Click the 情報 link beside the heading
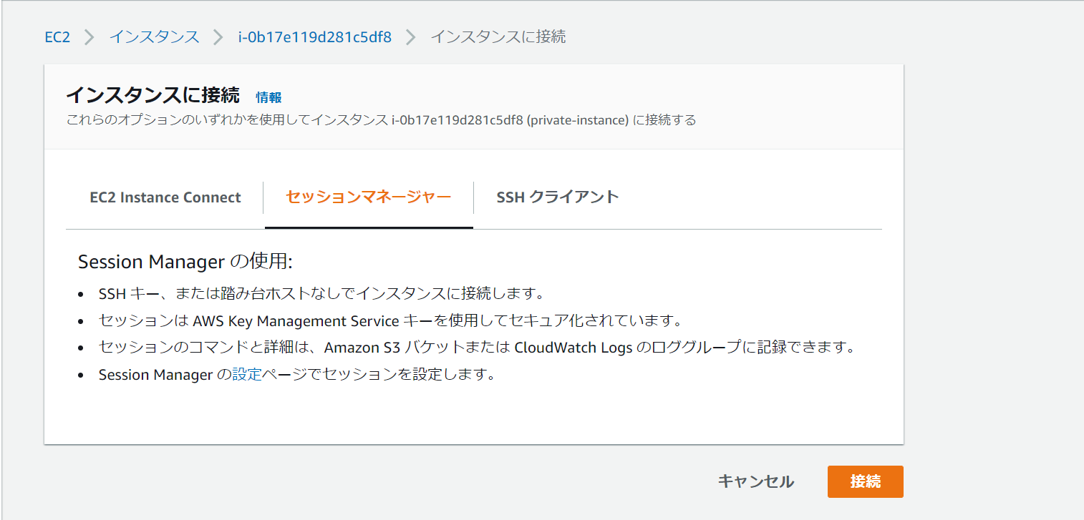Screen dimensions: 1084x520 pos(270,97)
